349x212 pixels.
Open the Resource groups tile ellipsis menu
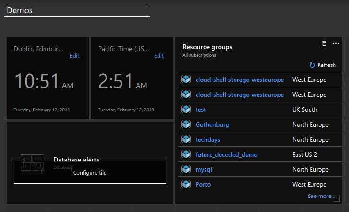(336, 43)
